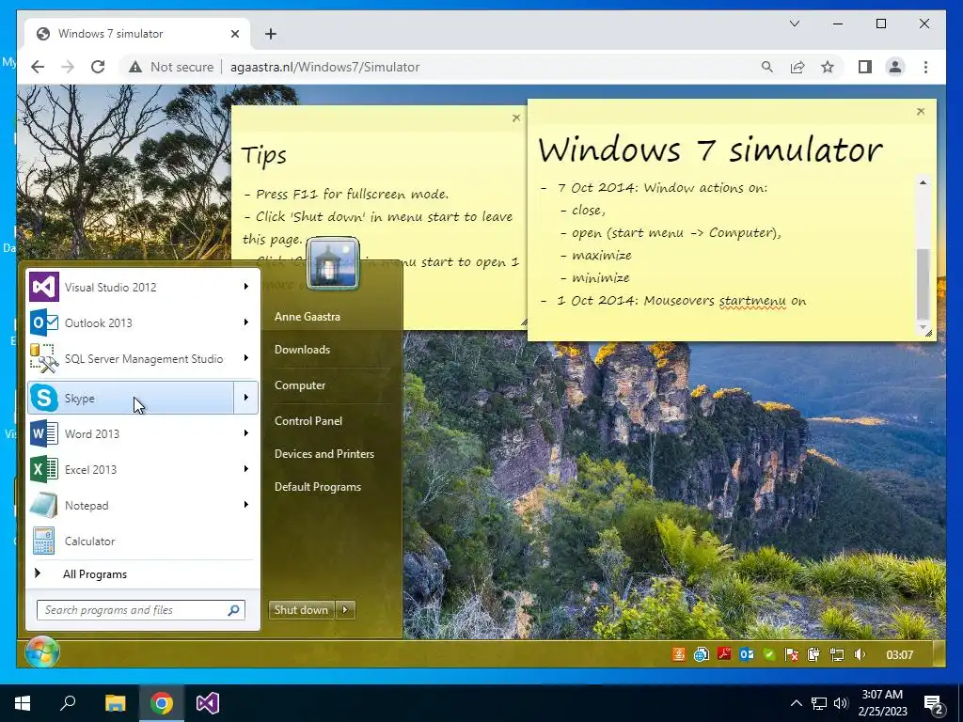Click the Calculator icon in start menu
Image resolution: width=963 pixels, height=722 pixels.
(44, 541)
